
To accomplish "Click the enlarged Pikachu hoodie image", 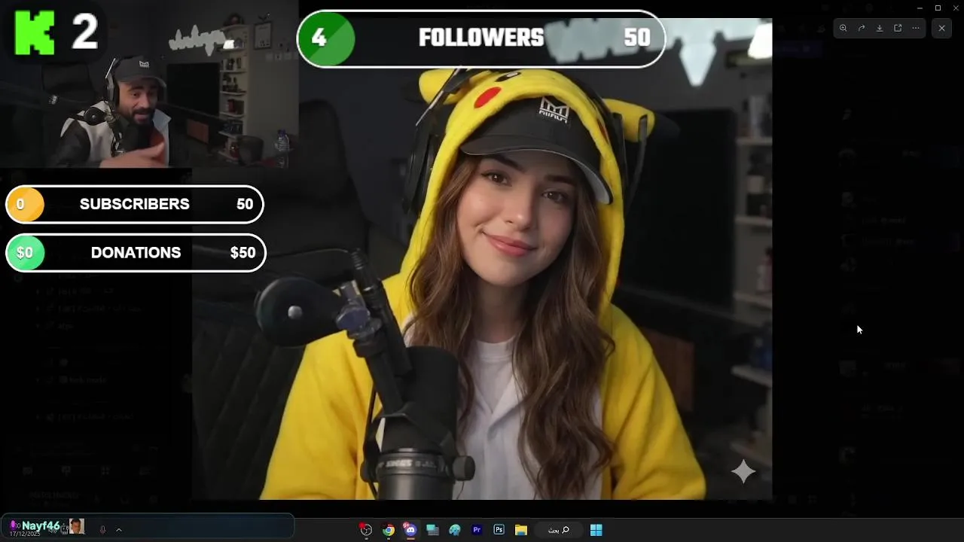I will (x=482, y=259).
